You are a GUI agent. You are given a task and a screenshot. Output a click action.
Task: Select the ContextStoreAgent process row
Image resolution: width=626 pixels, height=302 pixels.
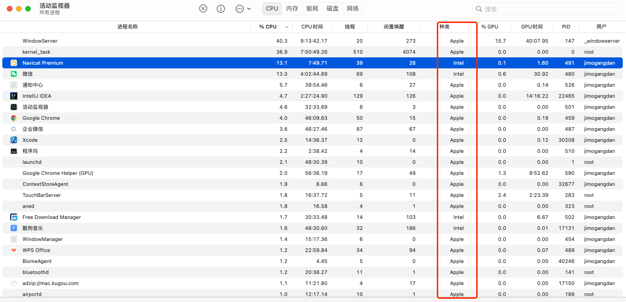click(313, 184)
